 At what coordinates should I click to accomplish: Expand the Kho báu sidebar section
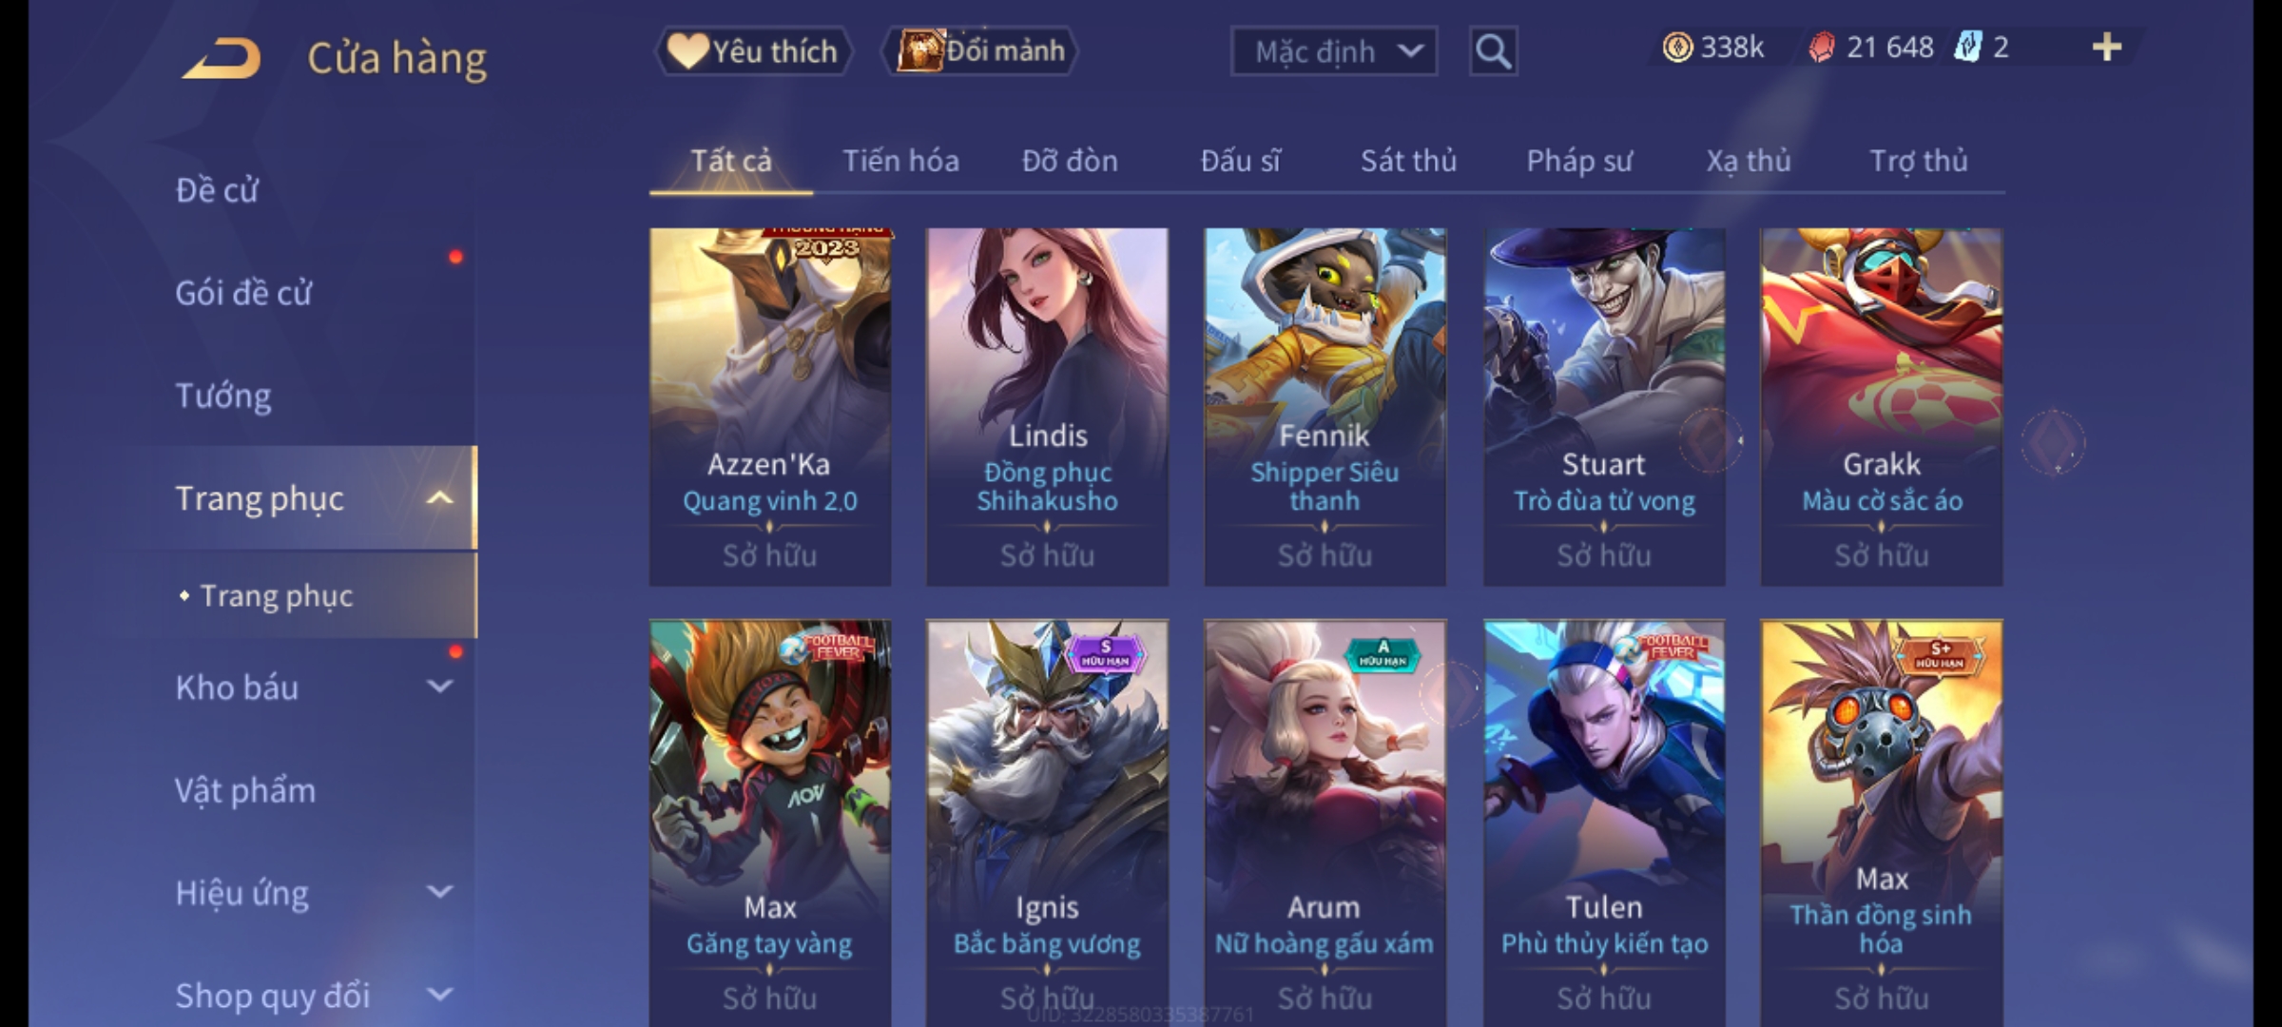tap(439, 687)
